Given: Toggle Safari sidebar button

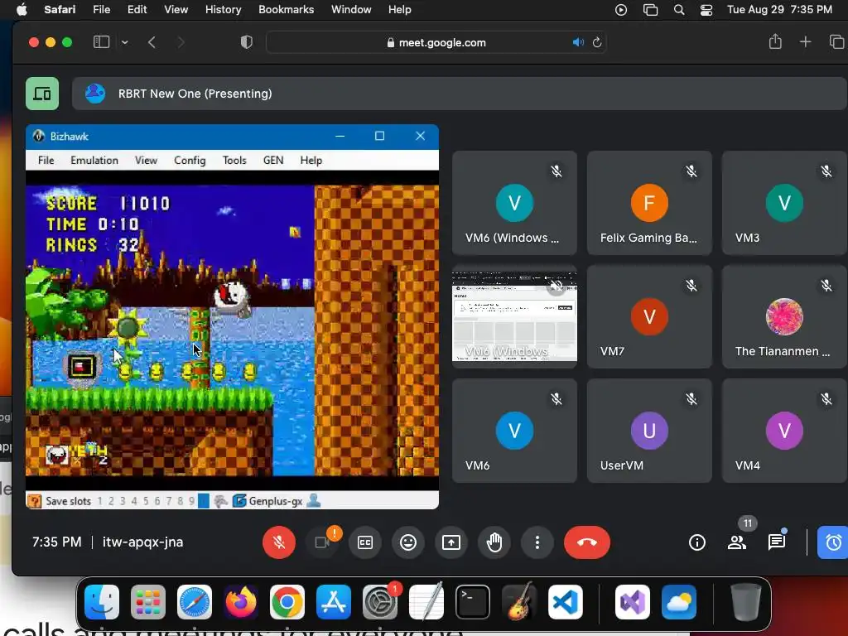Looking at the screenshot, I should click(101, 42).
